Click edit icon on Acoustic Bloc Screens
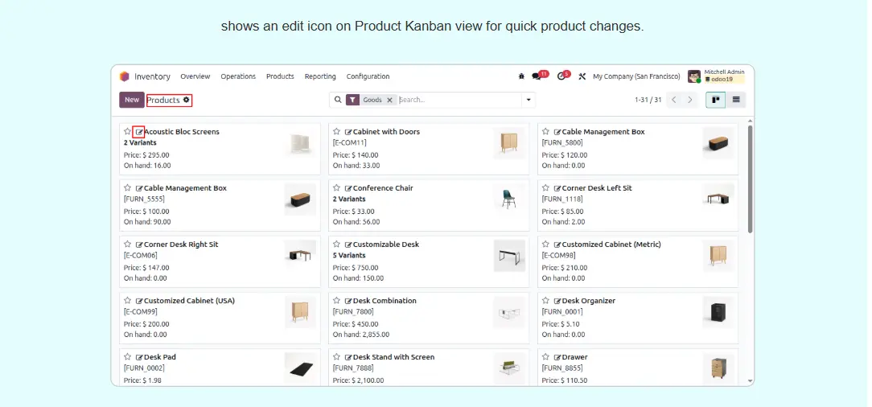Screen dimensions: 872x407 coord(139,132)
